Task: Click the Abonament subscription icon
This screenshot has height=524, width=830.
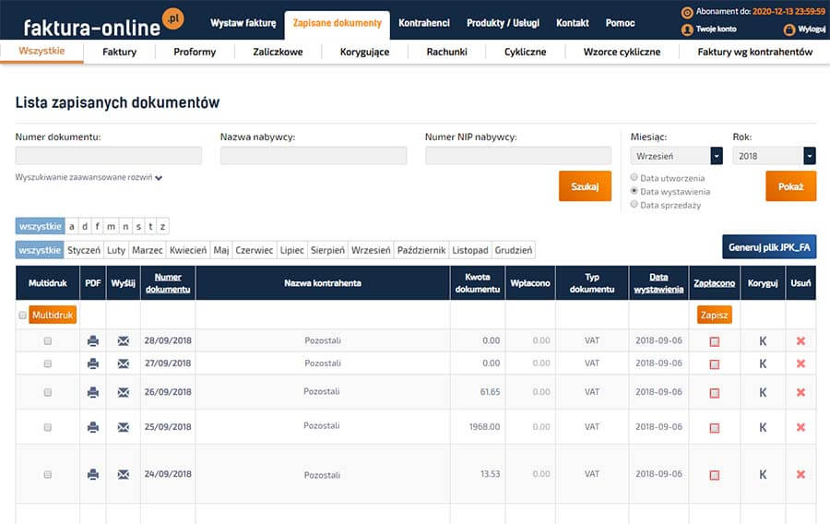Action: click(687, 12)
